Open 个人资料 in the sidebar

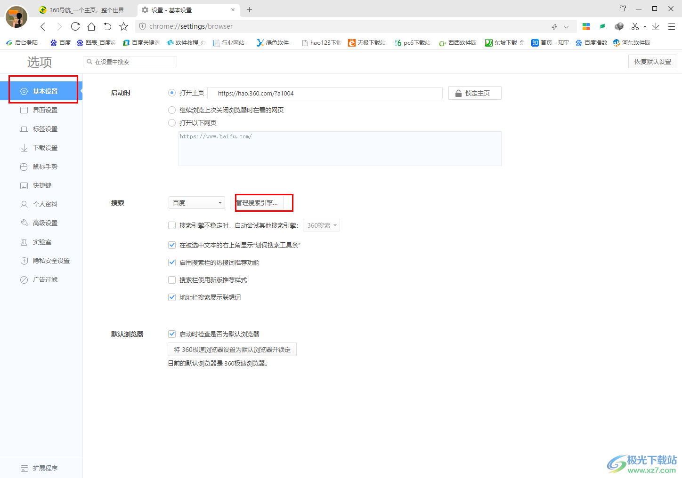(x=41, y=204)
